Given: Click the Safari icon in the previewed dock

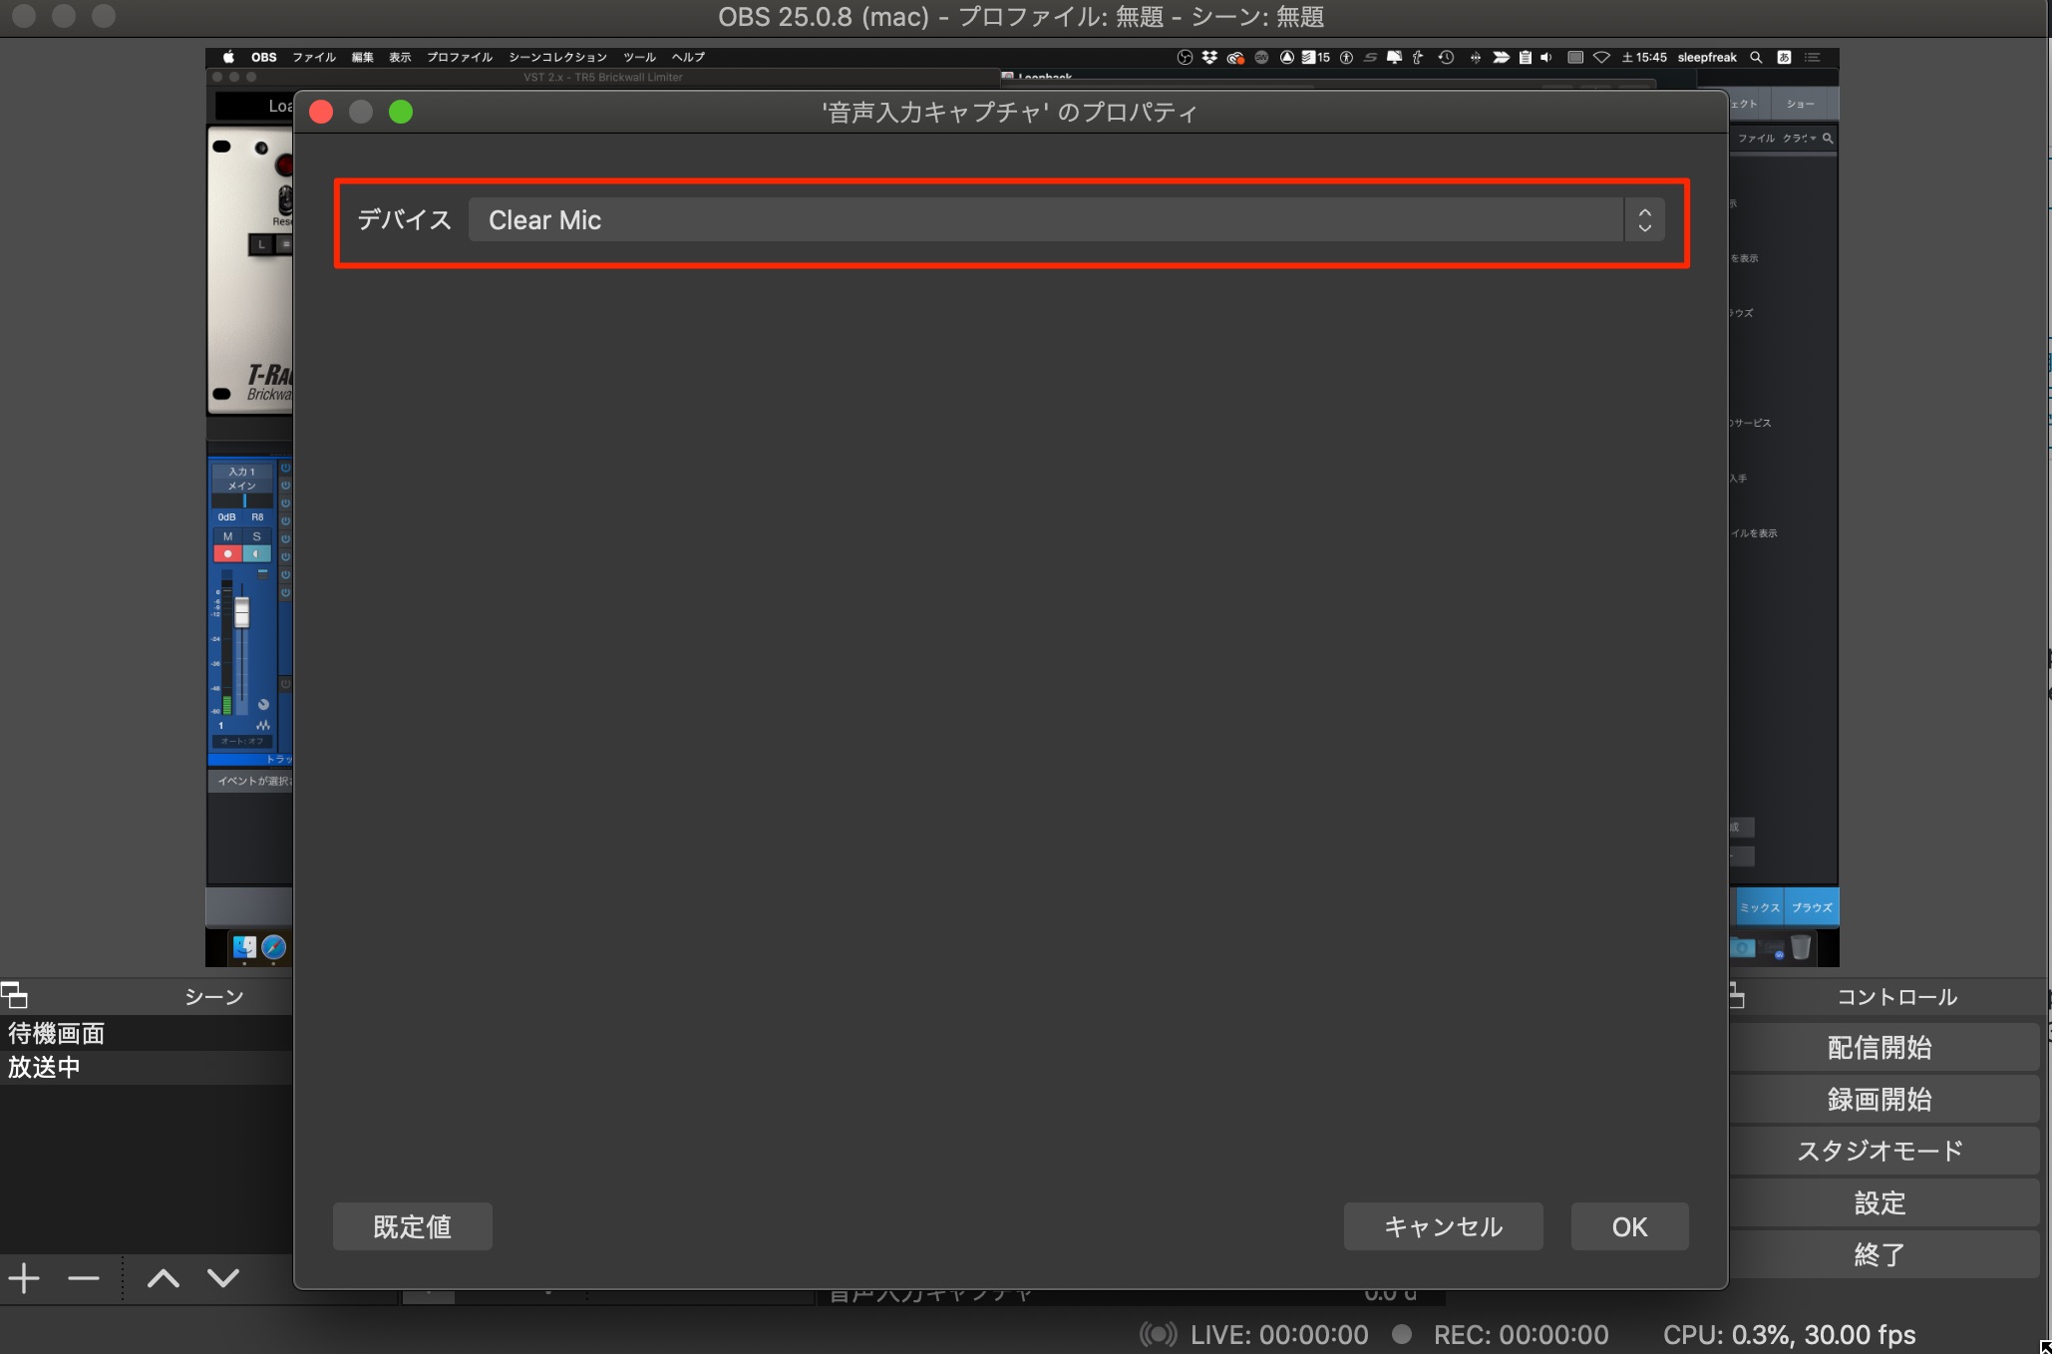Looking at the screenshot, I should point(273,947).
